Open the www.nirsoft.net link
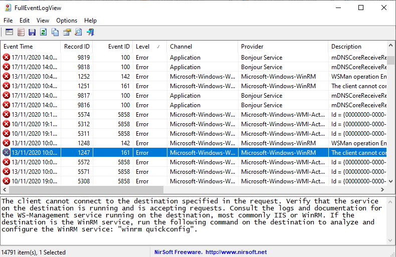Image resolution: width=396 pixels, height=257 pixels. coord(236,252)
